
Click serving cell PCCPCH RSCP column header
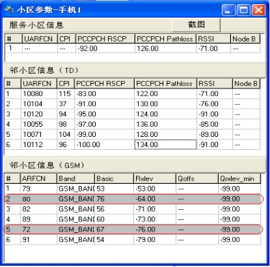[x=105, y=39]
